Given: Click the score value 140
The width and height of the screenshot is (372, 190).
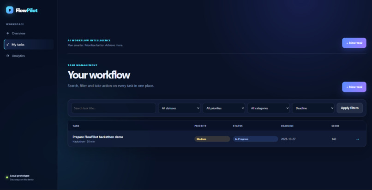Looking at the screenshot, I should point(334,139).
